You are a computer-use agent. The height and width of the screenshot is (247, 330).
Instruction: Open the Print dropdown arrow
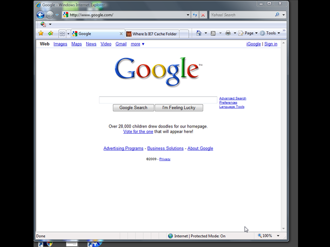[x=235, y=33]
